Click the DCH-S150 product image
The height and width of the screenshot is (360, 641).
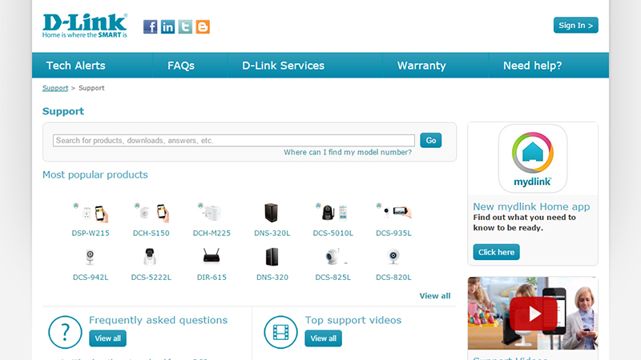pos(151,213)
